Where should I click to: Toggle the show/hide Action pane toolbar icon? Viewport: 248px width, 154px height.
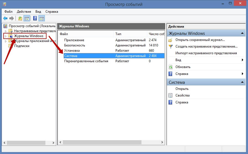pos(42,19)
